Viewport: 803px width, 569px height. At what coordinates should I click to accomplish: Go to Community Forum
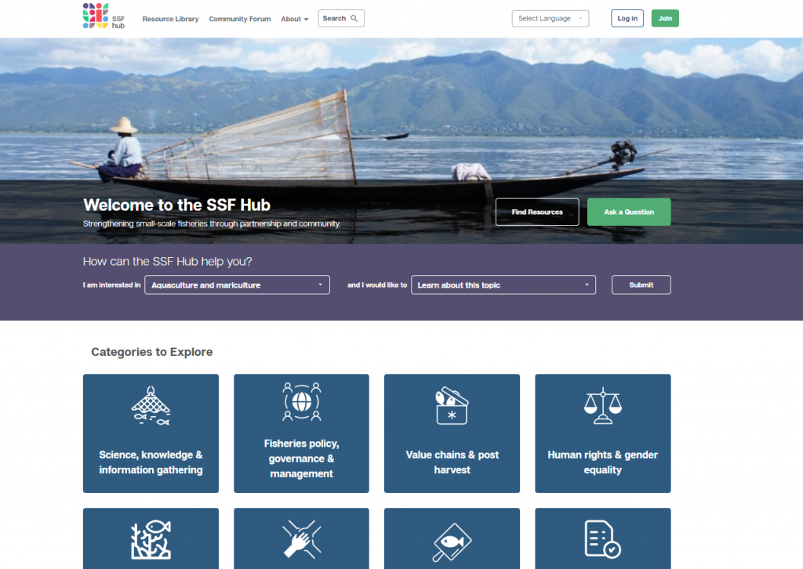pos(240,19)
